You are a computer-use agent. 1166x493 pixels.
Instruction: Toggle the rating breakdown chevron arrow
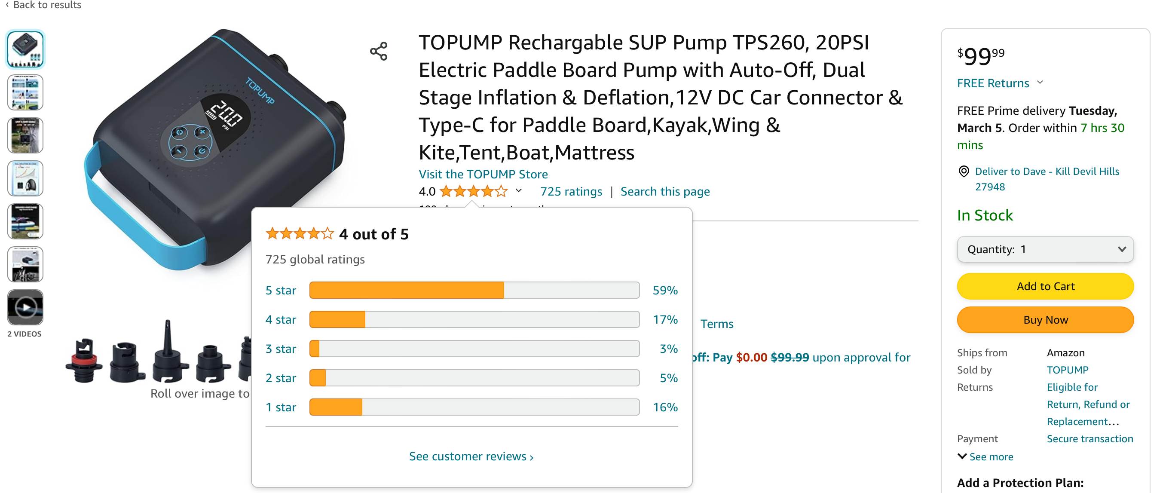[519, 191]
